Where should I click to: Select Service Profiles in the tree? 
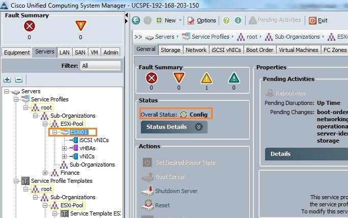point(50,99)
